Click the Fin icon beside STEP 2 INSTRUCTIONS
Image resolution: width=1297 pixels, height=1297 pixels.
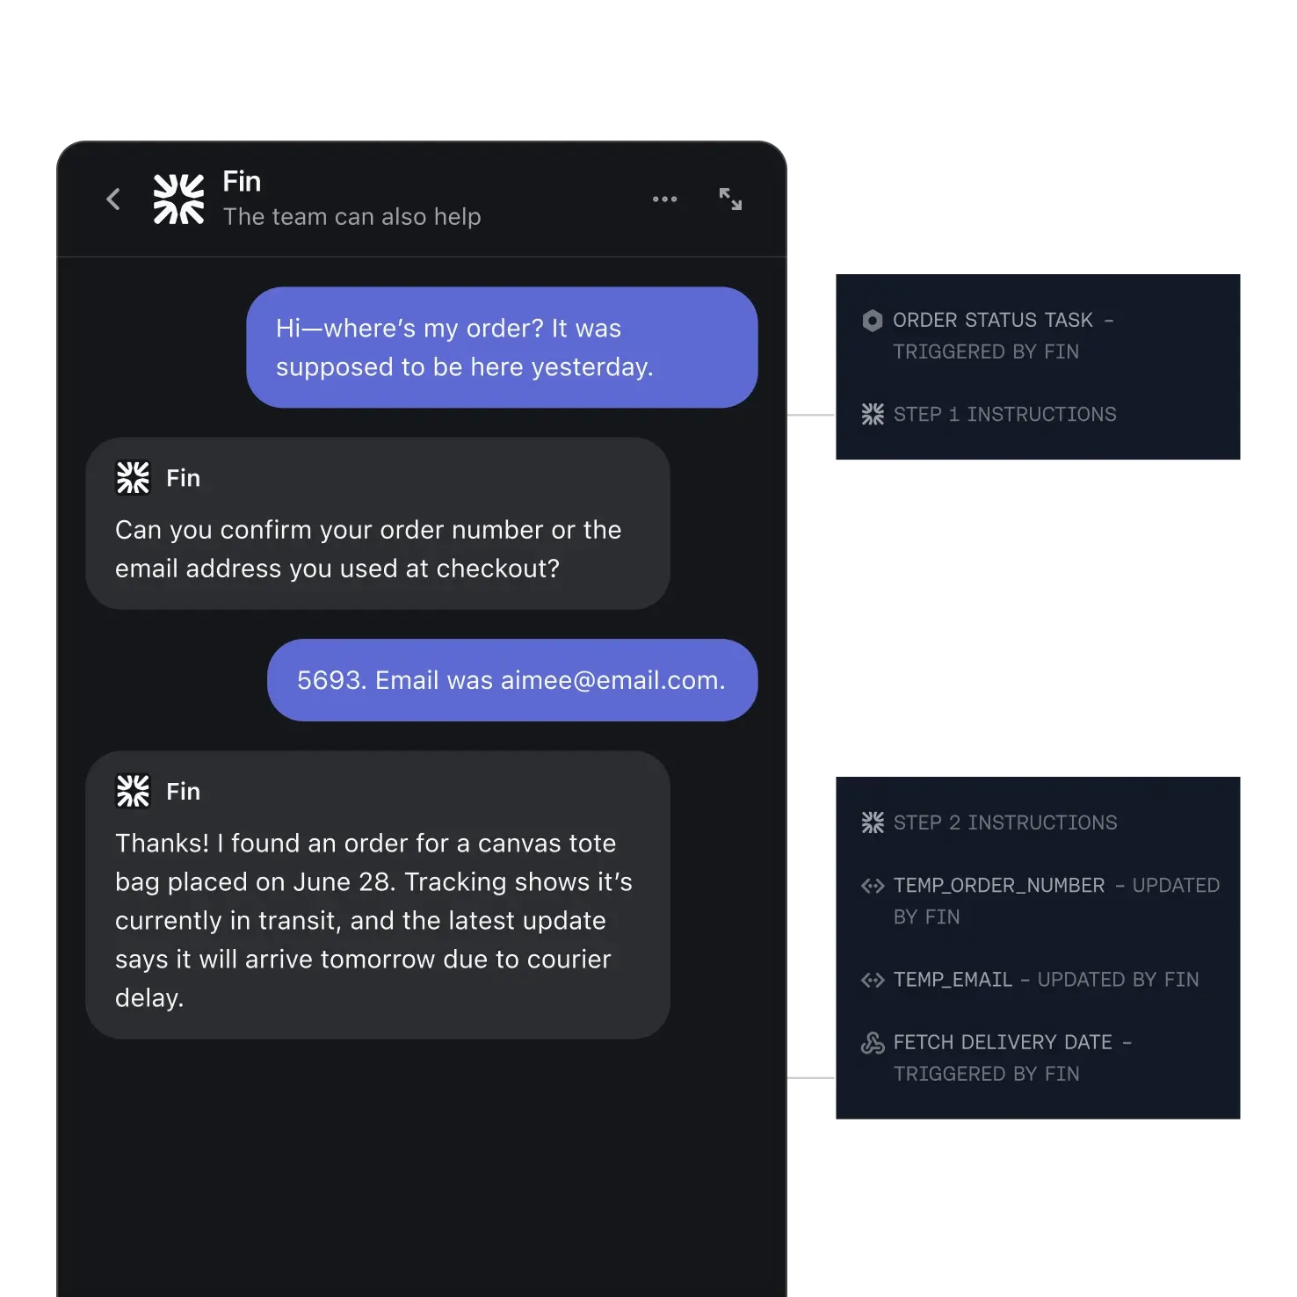(x=873, y=822)
